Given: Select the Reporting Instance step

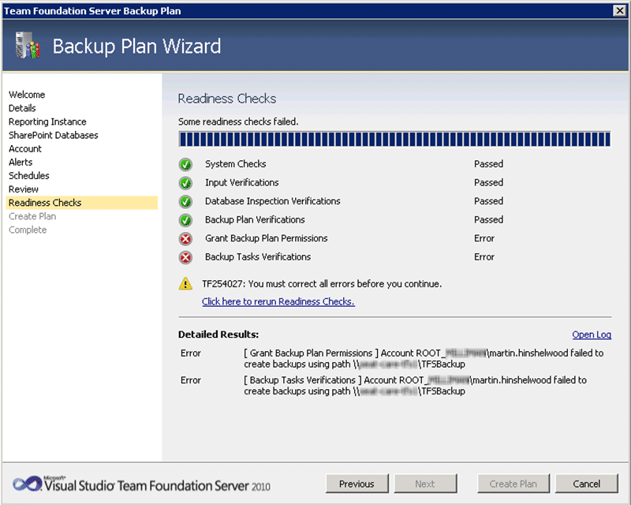Looking at the screenshot, I should click(x=47, y=122).
